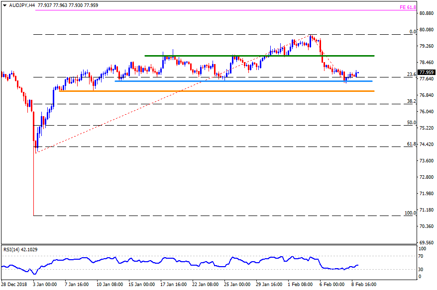Click the current price tag 77.959

click(x=427, y=72)
